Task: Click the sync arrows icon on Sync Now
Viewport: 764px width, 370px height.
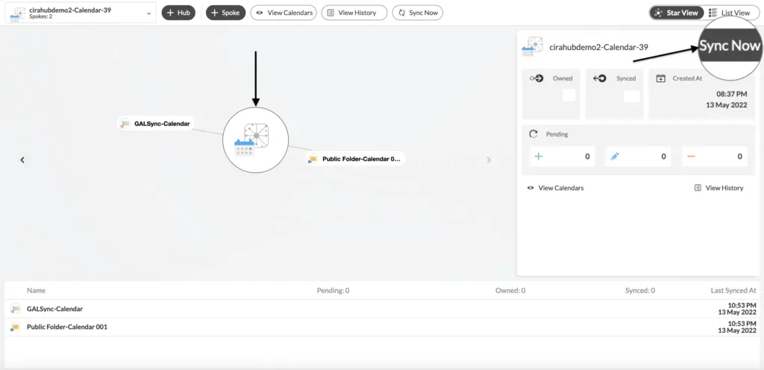Action: 402,13
